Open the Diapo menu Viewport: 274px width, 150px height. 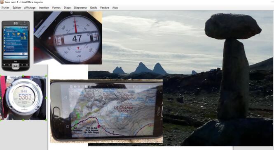[x=67, y=8]
